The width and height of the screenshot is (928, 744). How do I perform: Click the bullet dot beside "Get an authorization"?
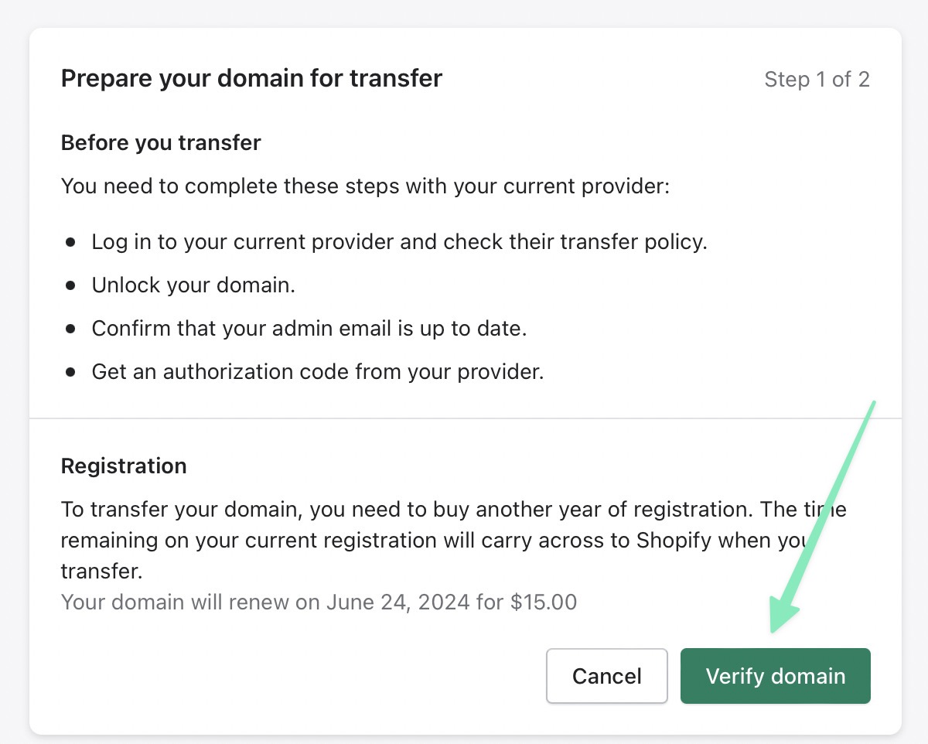(x=71, y=373)
